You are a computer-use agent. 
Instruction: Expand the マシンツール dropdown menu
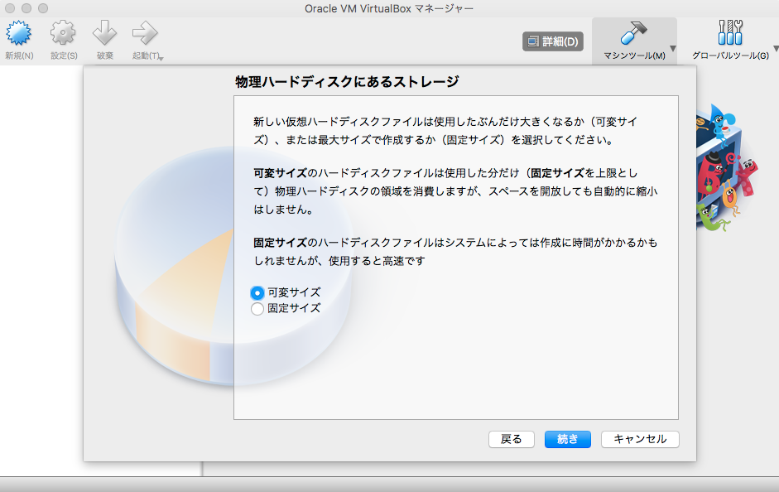[672, 47]
